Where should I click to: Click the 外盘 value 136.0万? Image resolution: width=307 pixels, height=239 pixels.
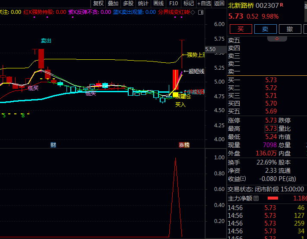266,153
